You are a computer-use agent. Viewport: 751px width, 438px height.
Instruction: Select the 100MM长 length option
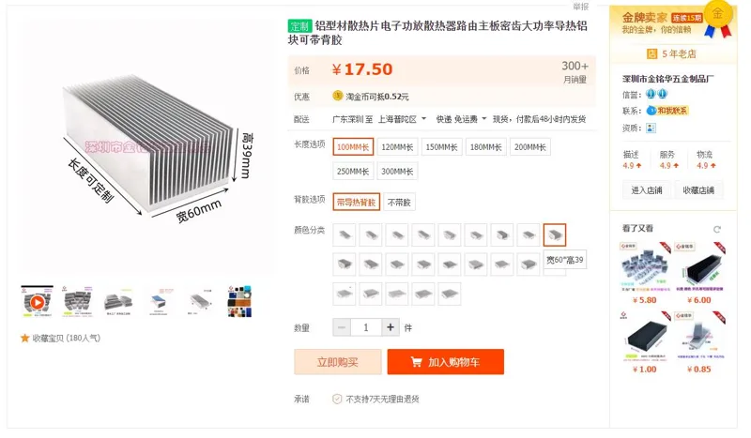point(353,147)
